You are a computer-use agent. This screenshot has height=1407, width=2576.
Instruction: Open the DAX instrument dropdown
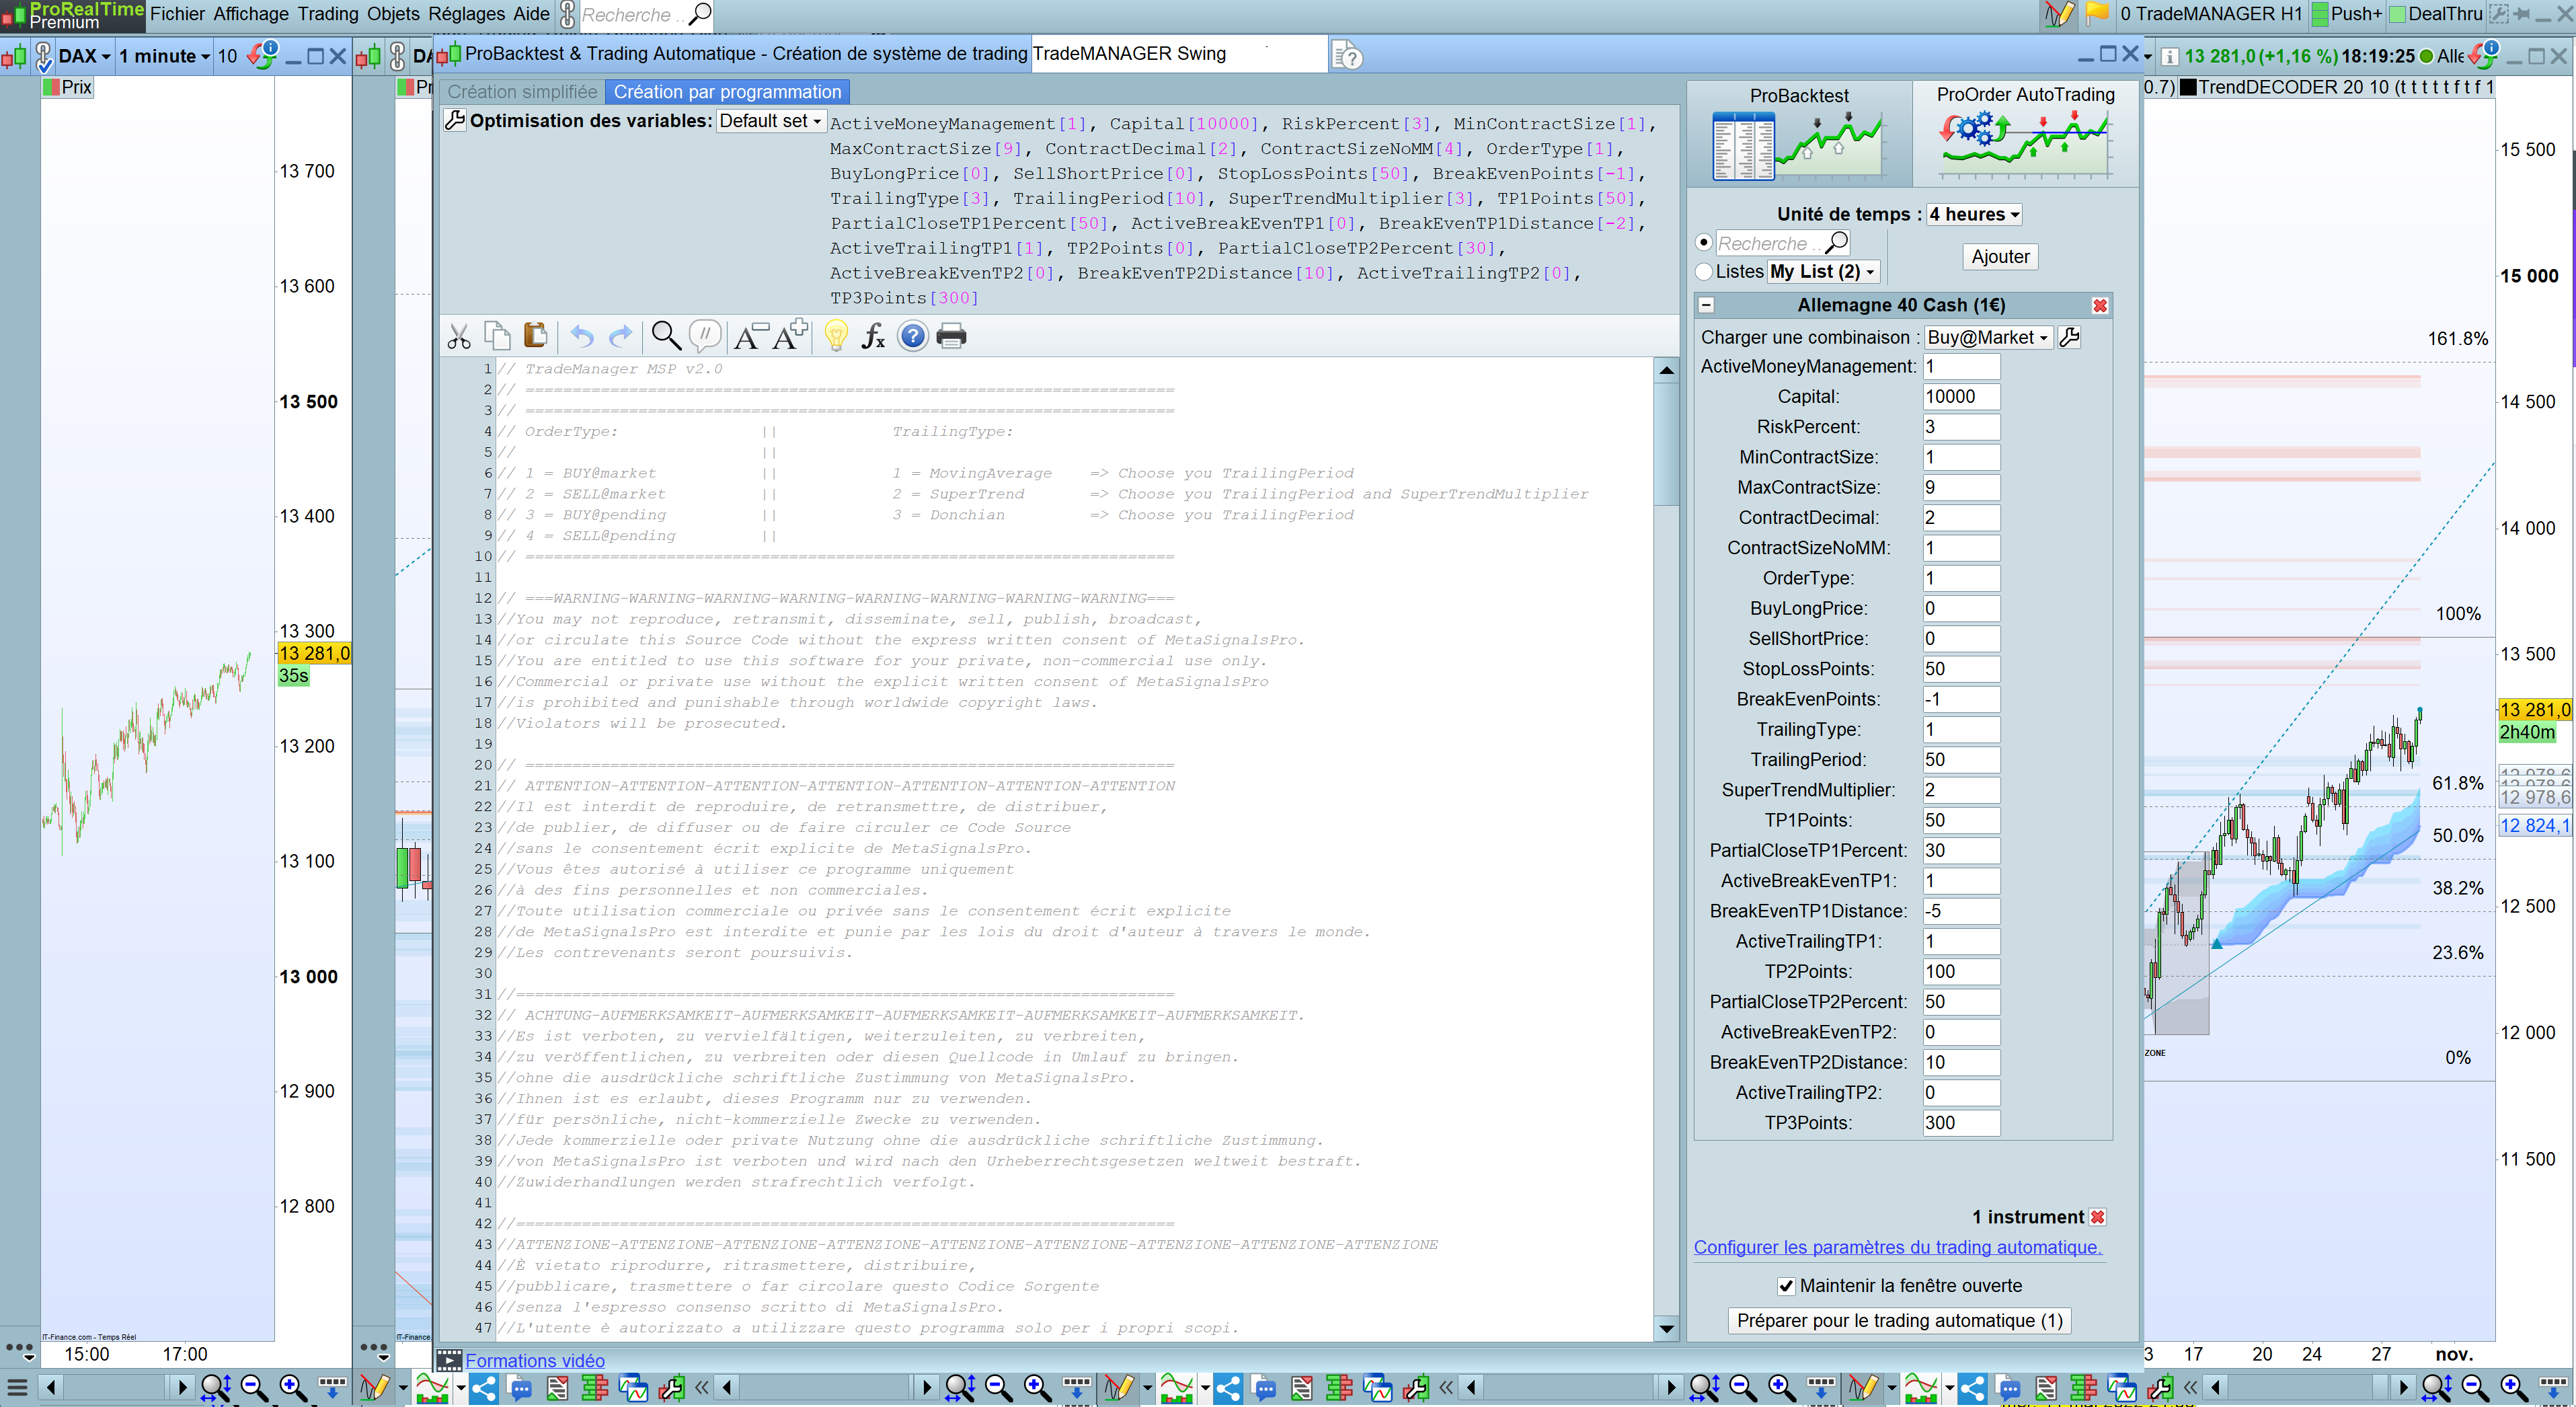pos(84,57)
